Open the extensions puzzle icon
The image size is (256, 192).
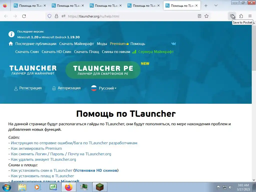coord(241,16)
